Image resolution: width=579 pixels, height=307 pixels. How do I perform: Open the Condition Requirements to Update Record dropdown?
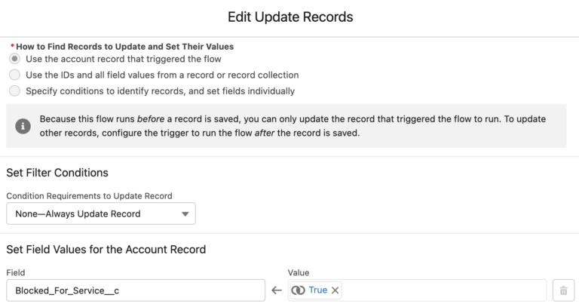point(101,213)
